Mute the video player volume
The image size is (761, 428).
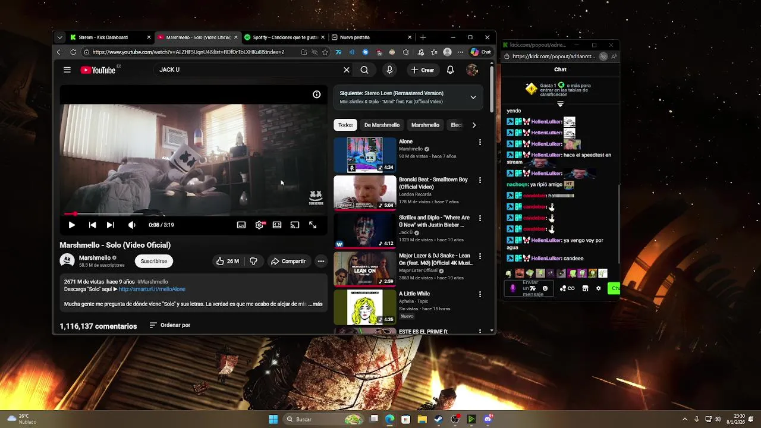(x=131, y=225)
